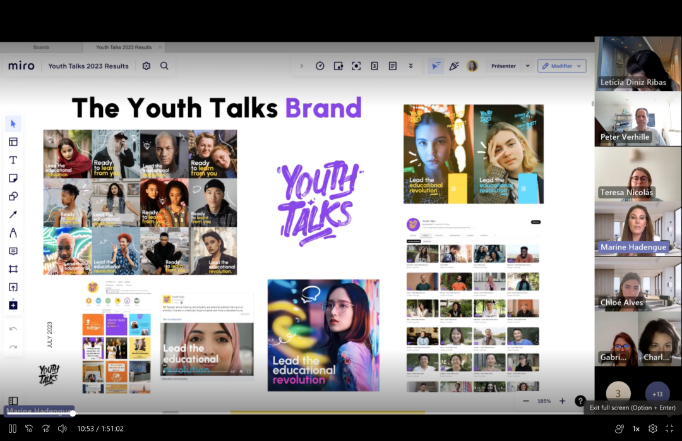This screenshot has height=441, width=682.
Task: Search the Miro board
Action: 164,66
